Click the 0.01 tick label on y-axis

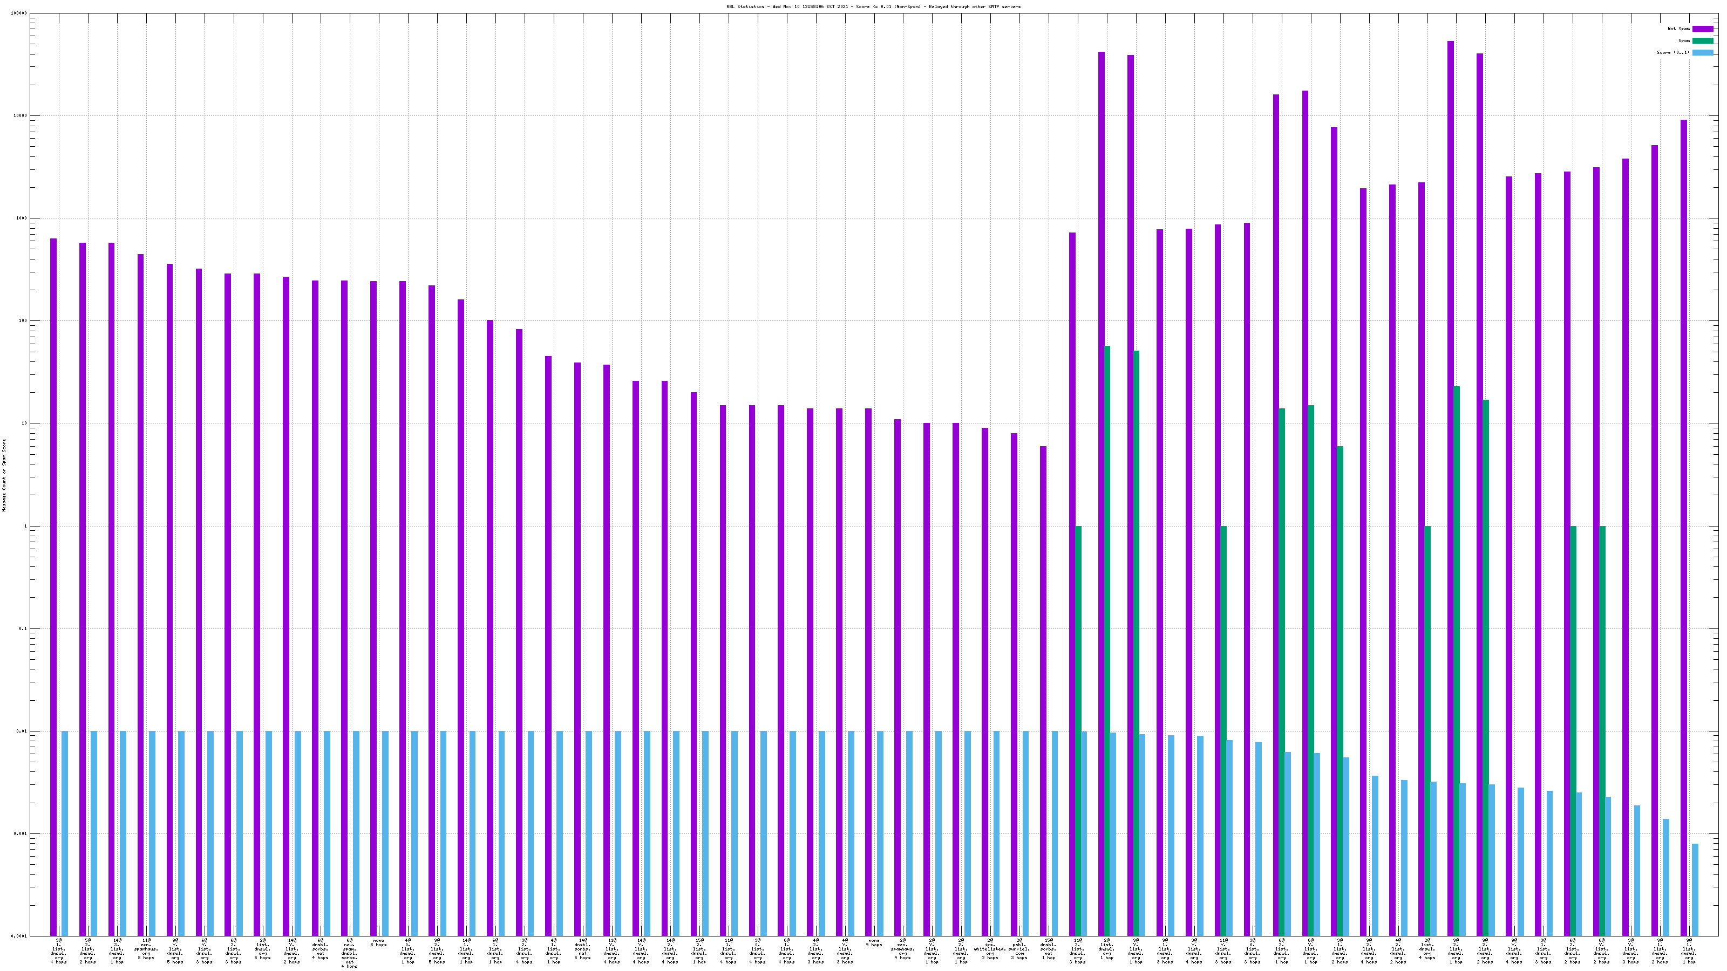tap(22, 731)
